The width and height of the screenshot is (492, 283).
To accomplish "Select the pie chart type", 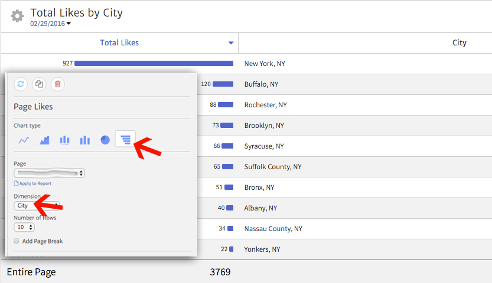I will 105,140.
